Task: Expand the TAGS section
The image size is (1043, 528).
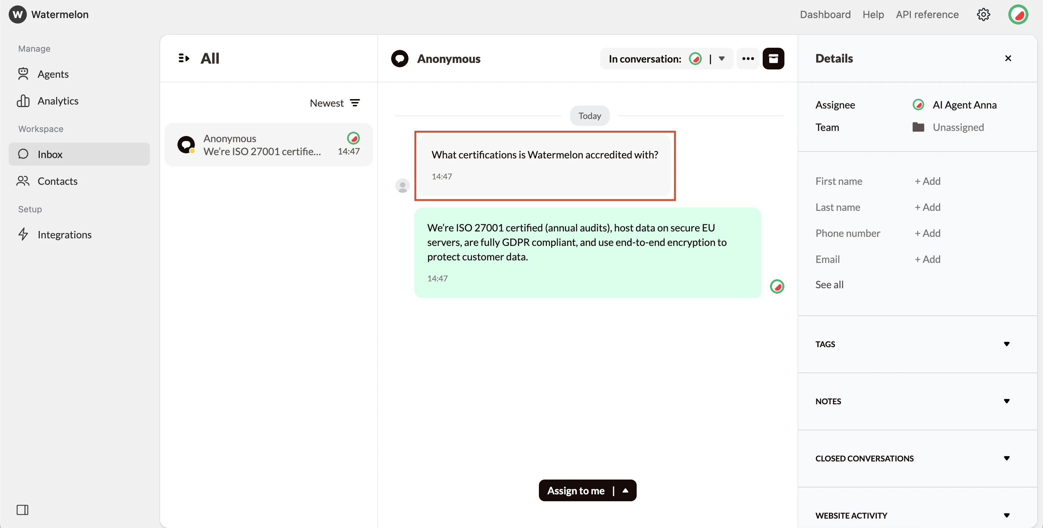Action: click(x=1006, y=344)
